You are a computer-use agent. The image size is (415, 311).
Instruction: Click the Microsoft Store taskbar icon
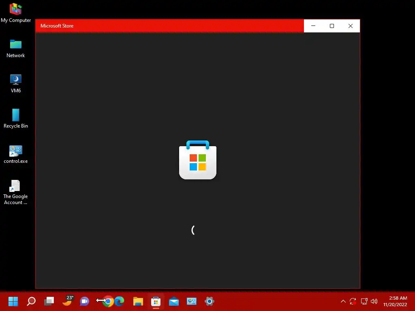pos(156,301)
